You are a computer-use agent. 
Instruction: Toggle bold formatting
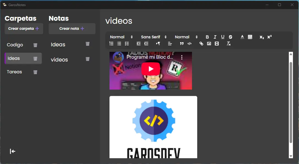(x=207, y=37)
